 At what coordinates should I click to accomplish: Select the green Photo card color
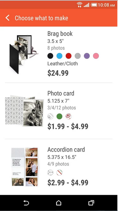[x=59, y=116]
